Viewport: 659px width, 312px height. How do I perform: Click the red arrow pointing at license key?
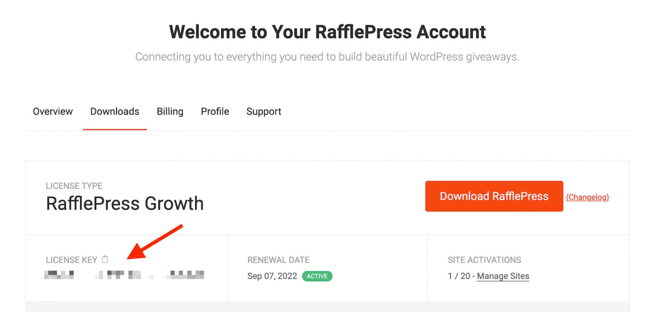[159, 242]
